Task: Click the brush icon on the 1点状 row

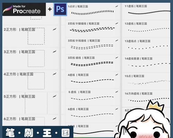Action: (117, 6)
